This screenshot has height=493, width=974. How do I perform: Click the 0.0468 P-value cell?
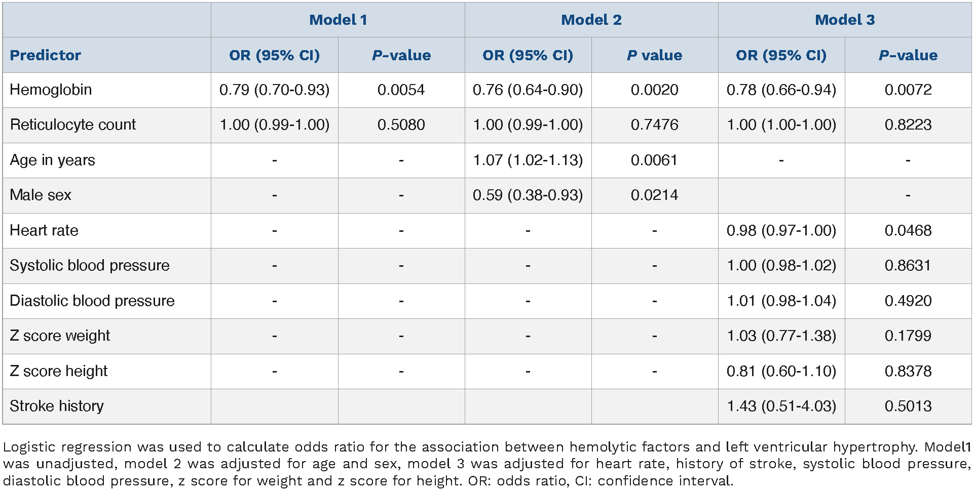click(x=908, y=230)
